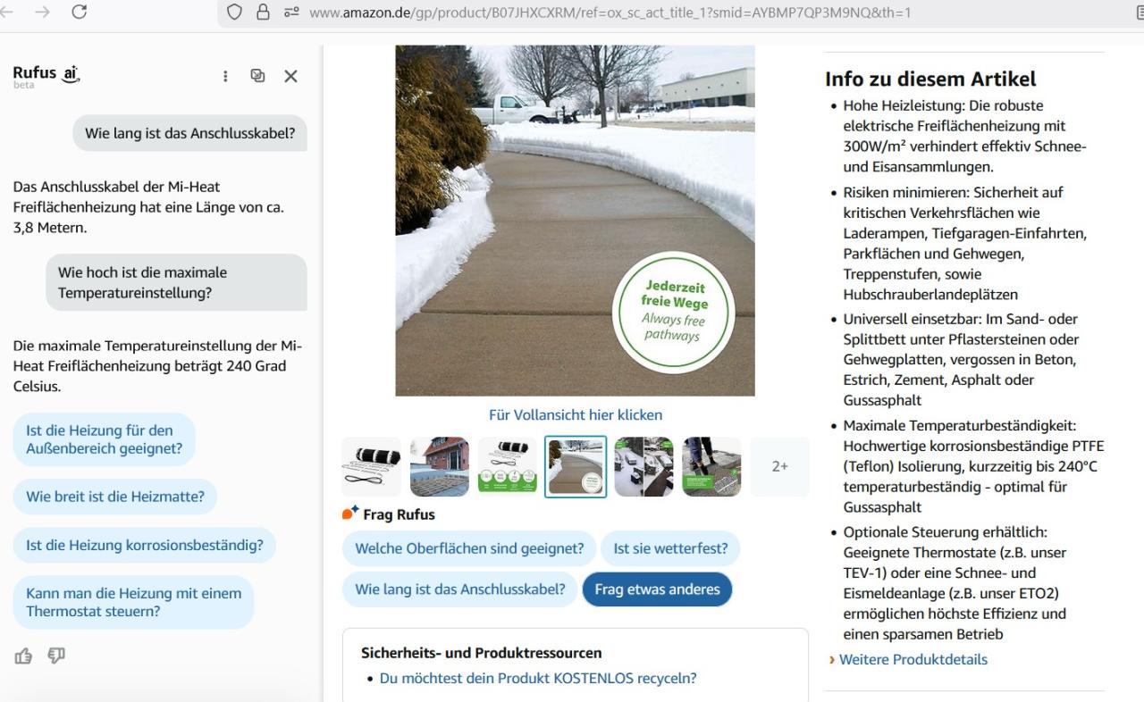Give thumbs up to Rufus answer
Image resolution: width=1144 pixels, height=702 pixels.
[23, 656]
